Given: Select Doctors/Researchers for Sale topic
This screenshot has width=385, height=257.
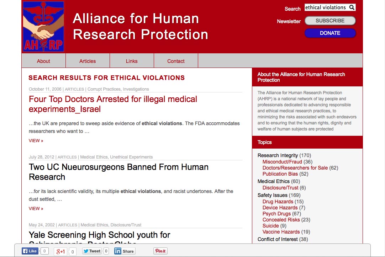Looking at the screenshot, I should click(295, 168).
